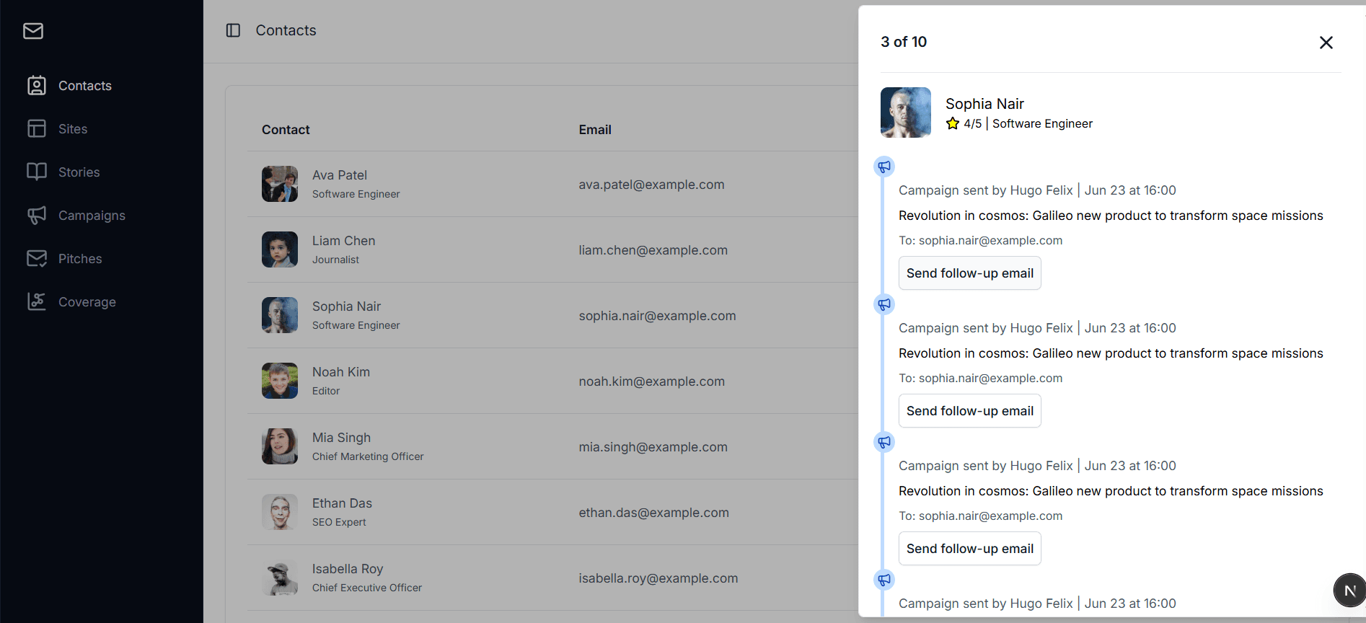The image size is (1366, 623).
Task: Click sophia.nair@example.com in the table
Action: pyautogui.click(x=658, y=316)
